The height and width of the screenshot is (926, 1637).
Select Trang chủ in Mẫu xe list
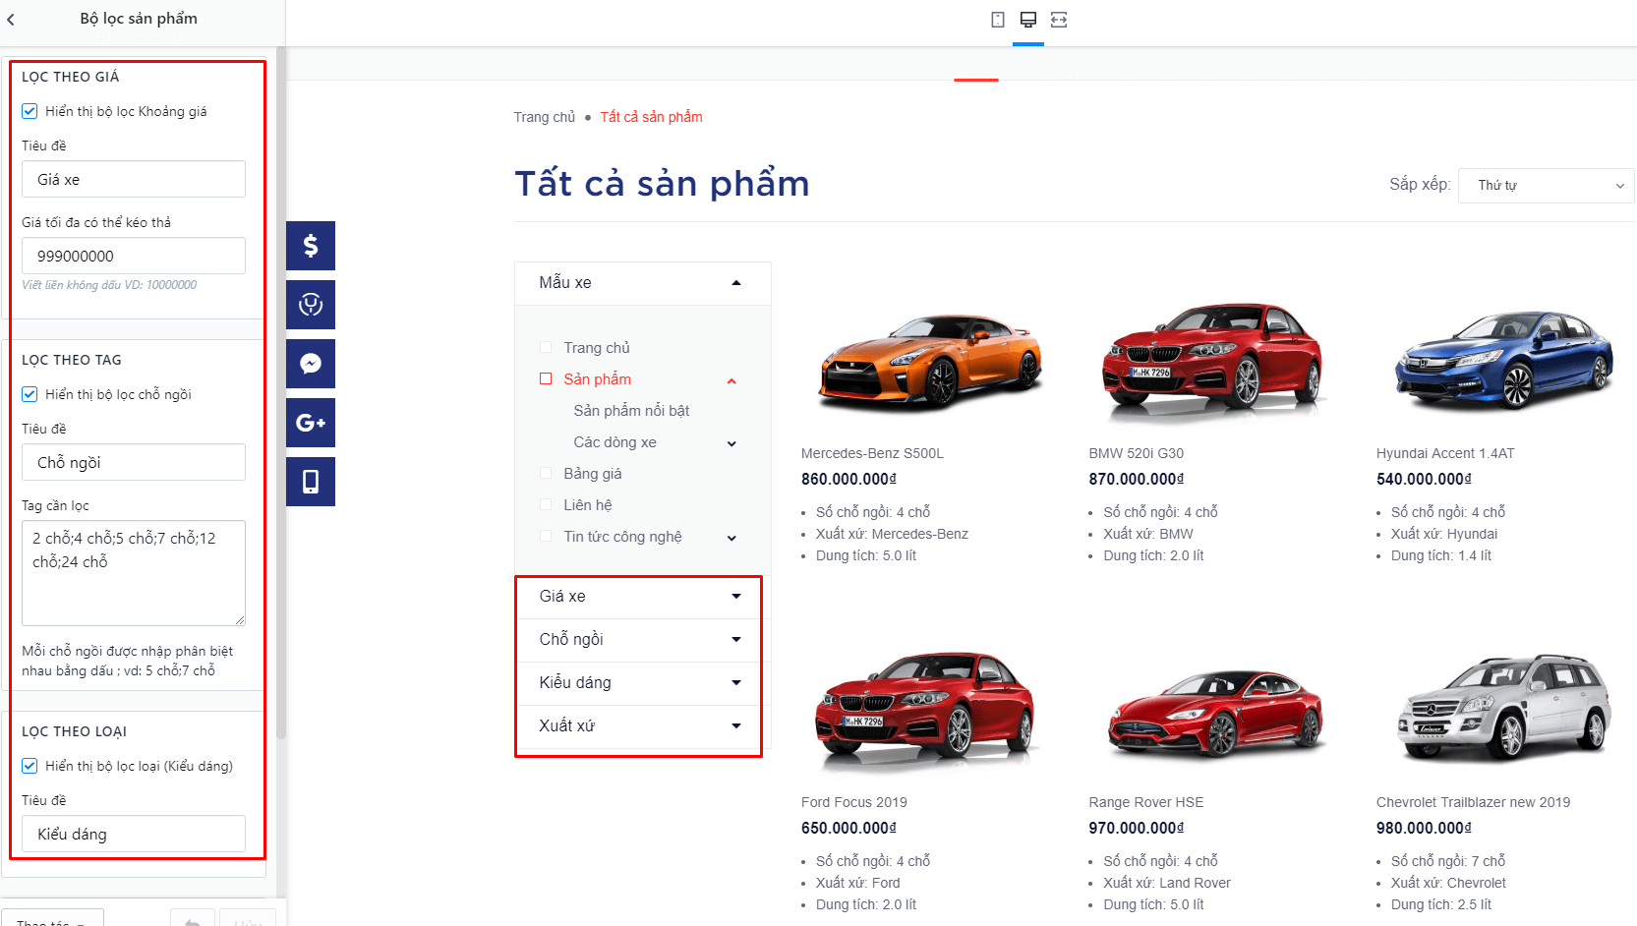click(x=596, y=347)
